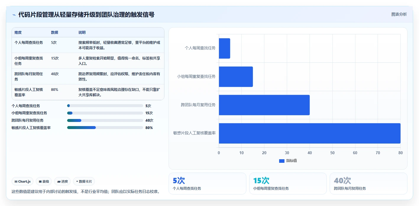Click the x-axis tick label 40

point(310,153)
